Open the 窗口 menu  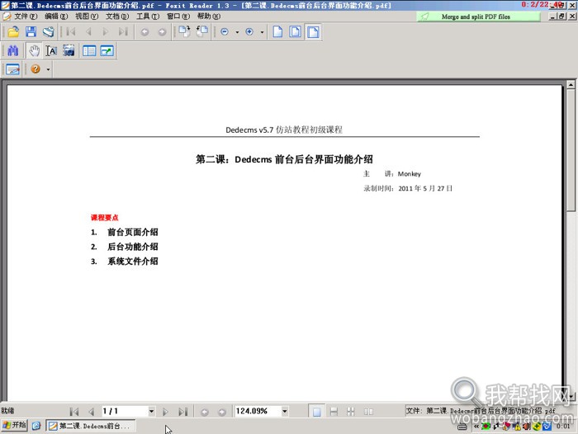(178, 17)
